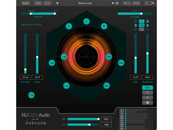Viewport: 173px width, 130px height.
Task: Click the Trim slider handle
Action: (x=89, y=125)
